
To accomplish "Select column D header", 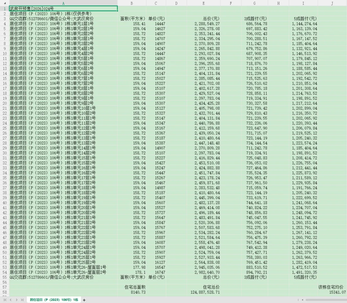I will [x=176, y=3].
